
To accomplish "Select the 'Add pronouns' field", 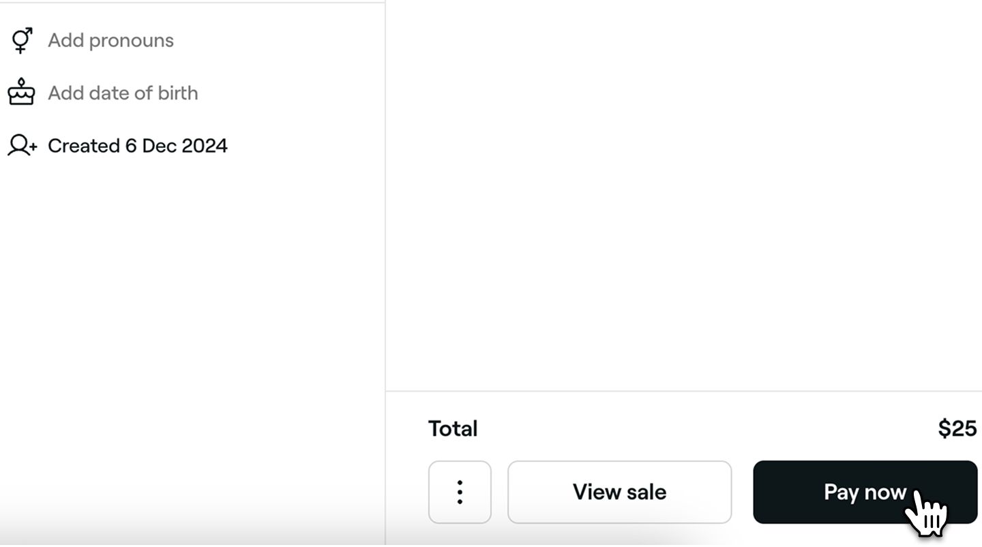I will point(110,40).
